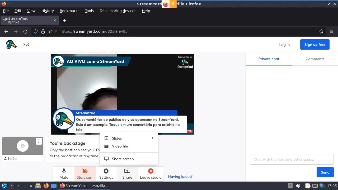Viewport: 338px width, 190px height.
Task: Choose Slides in the share menu
Action: coord(129,138)
